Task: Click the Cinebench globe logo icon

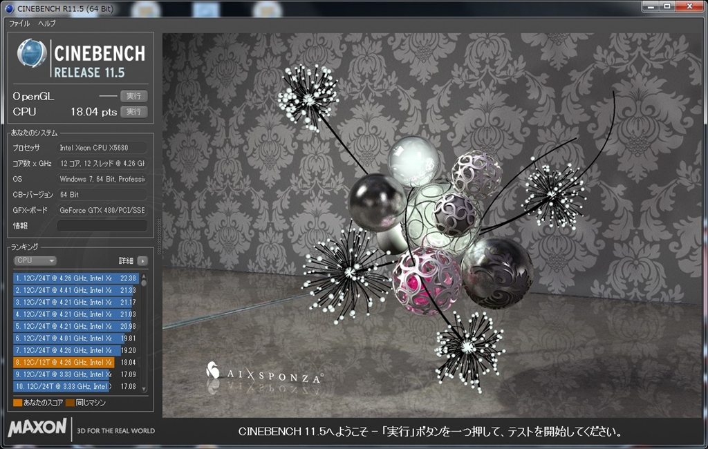Action: point(32,54)
